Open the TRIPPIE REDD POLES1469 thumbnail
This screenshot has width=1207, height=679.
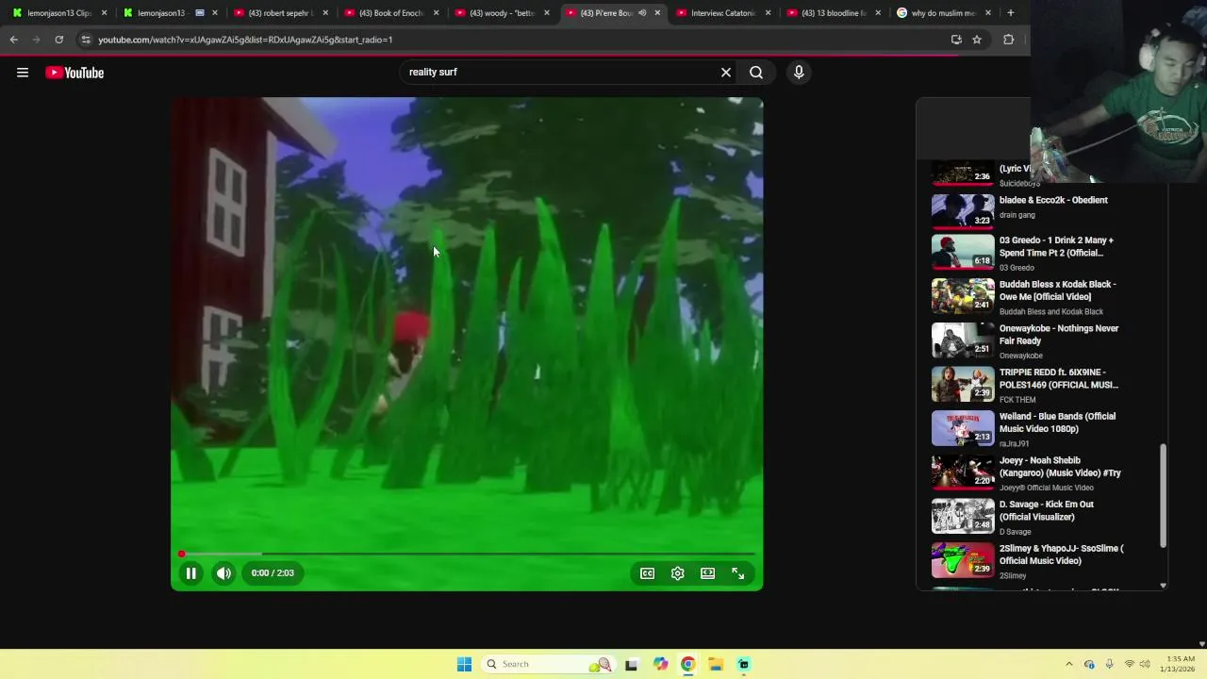963,384
